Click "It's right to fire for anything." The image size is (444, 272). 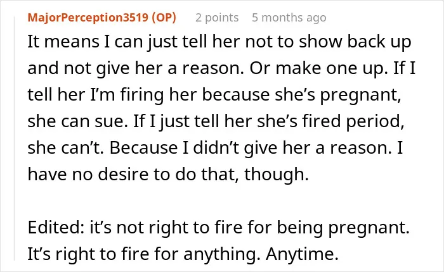pos(144,254)
